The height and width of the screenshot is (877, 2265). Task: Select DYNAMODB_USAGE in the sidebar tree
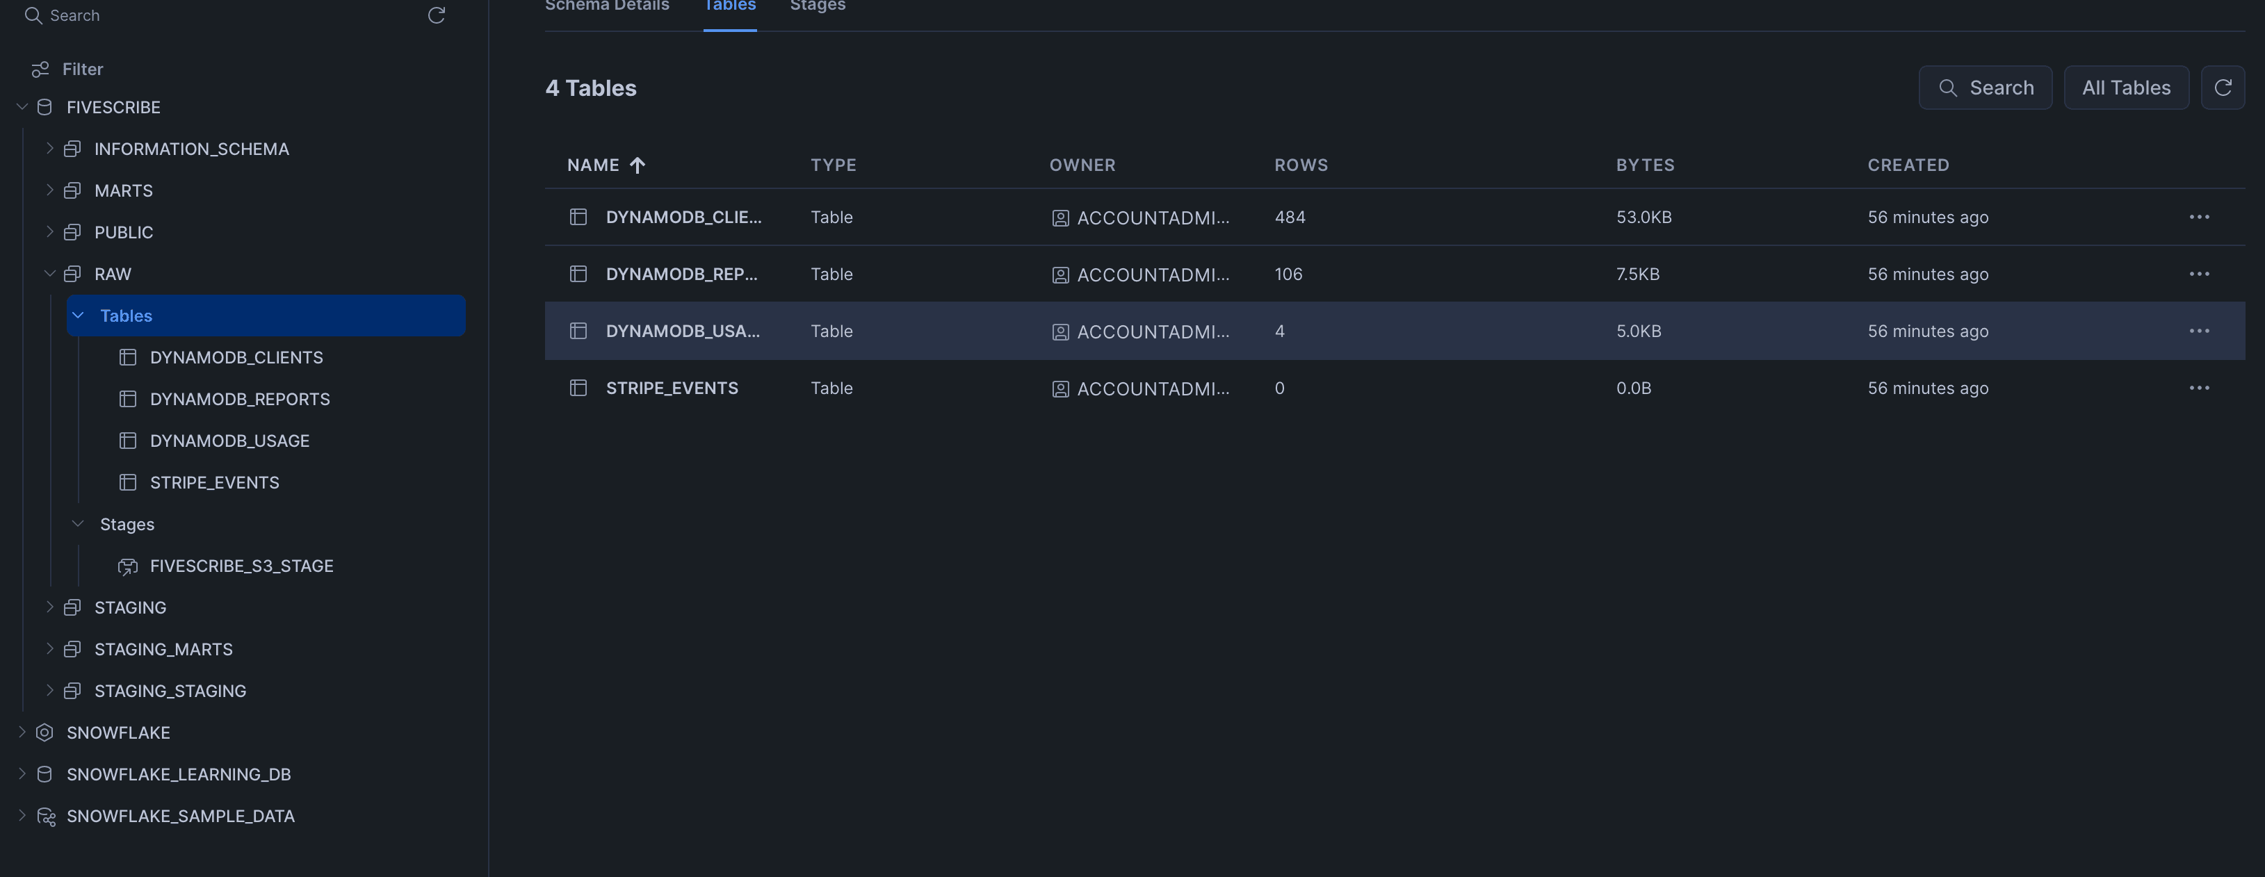coord(229,441)
